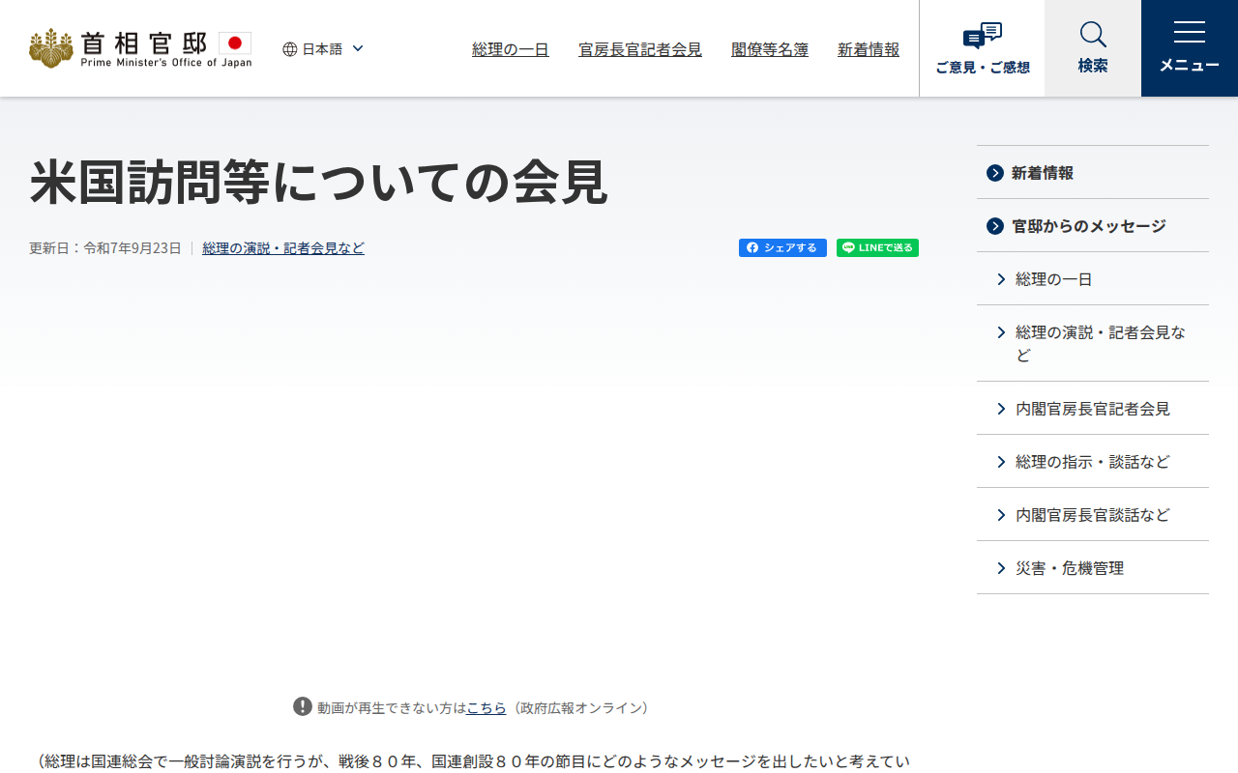
Task: Click the arrow icon beside 官邸からのメッセージ
Action: coord(995,226)
